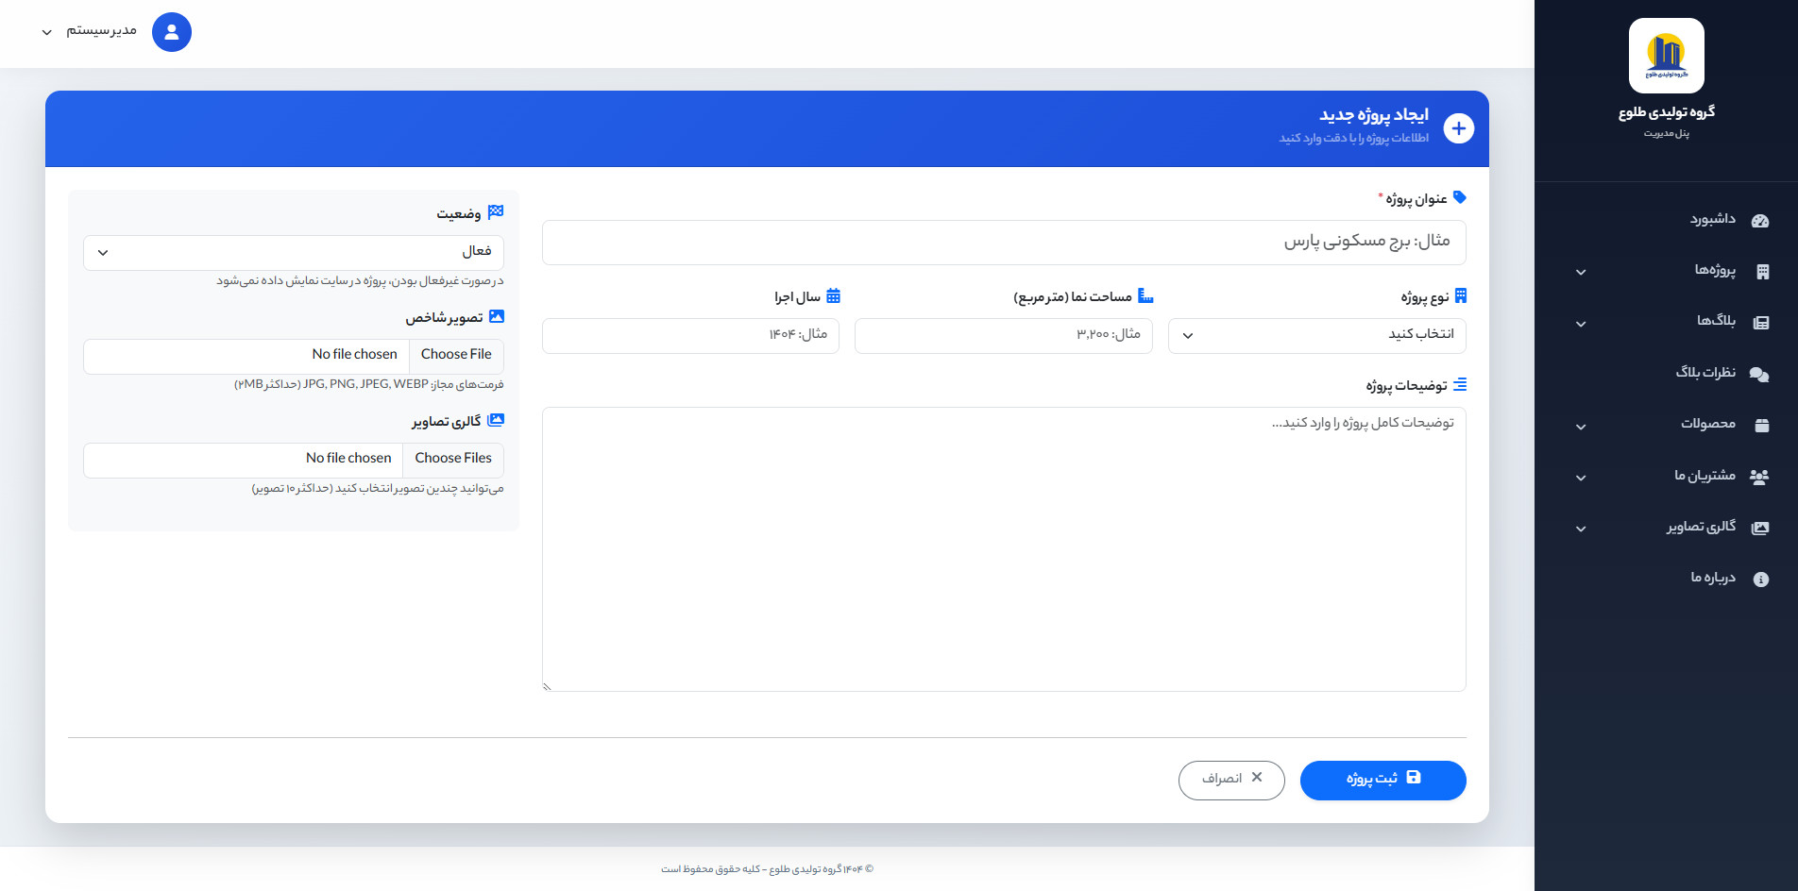This screenshot has height=891, width=1798.
Task: Open نظرات بلاگ in the sidebar
Action: pos(1666,374)
